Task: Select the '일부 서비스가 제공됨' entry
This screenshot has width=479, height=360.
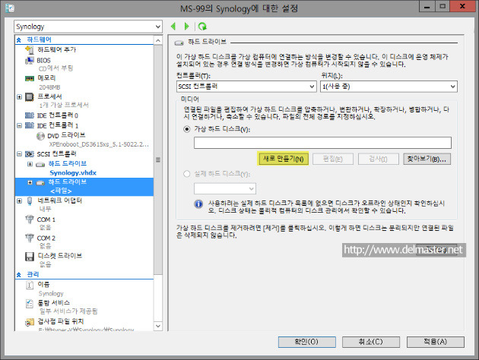Action: click(x=68, y=311)
